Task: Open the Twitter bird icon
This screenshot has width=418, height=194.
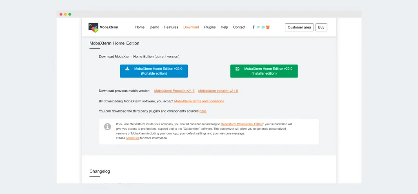Action: click(258, 27)
